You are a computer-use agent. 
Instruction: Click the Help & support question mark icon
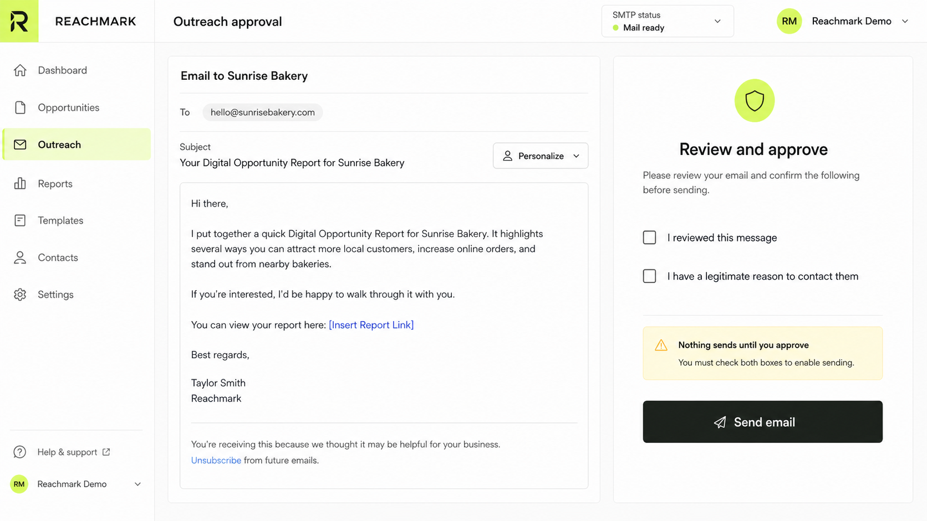[x=20, y=452]
